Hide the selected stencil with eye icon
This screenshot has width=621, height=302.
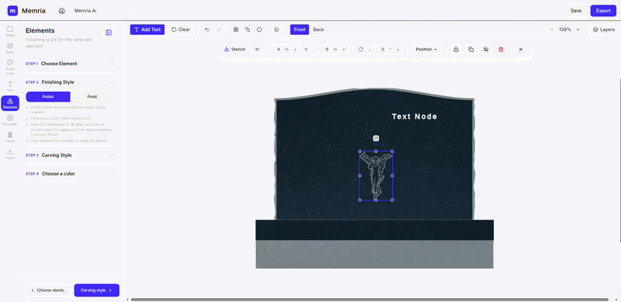486,50
